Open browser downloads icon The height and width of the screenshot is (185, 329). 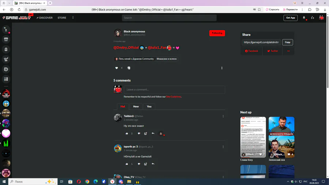coord(325,10)
